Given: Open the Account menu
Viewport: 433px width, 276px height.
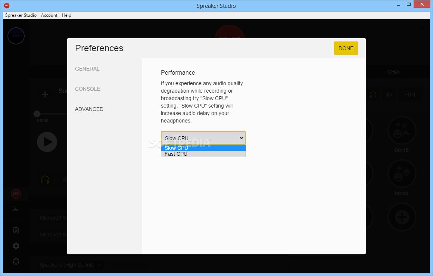Looking at the screenshot, I should click(x=49, y=15).
